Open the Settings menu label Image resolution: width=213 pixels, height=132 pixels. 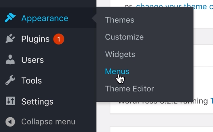click(37, 102)
